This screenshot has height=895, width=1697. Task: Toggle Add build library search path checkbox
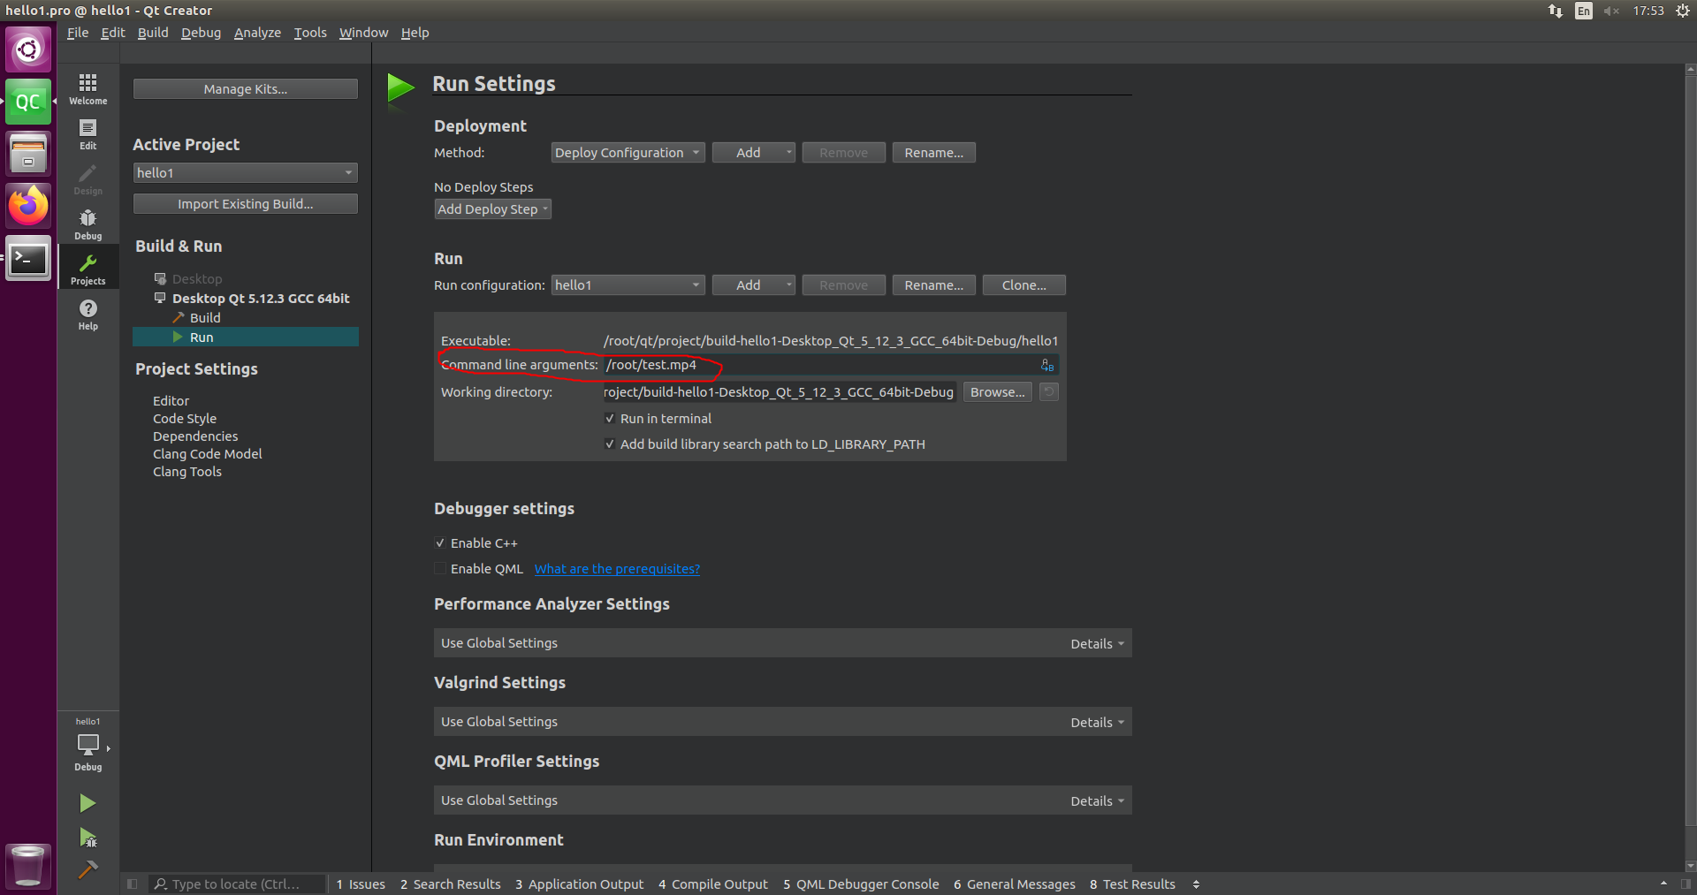click(609, 444)
